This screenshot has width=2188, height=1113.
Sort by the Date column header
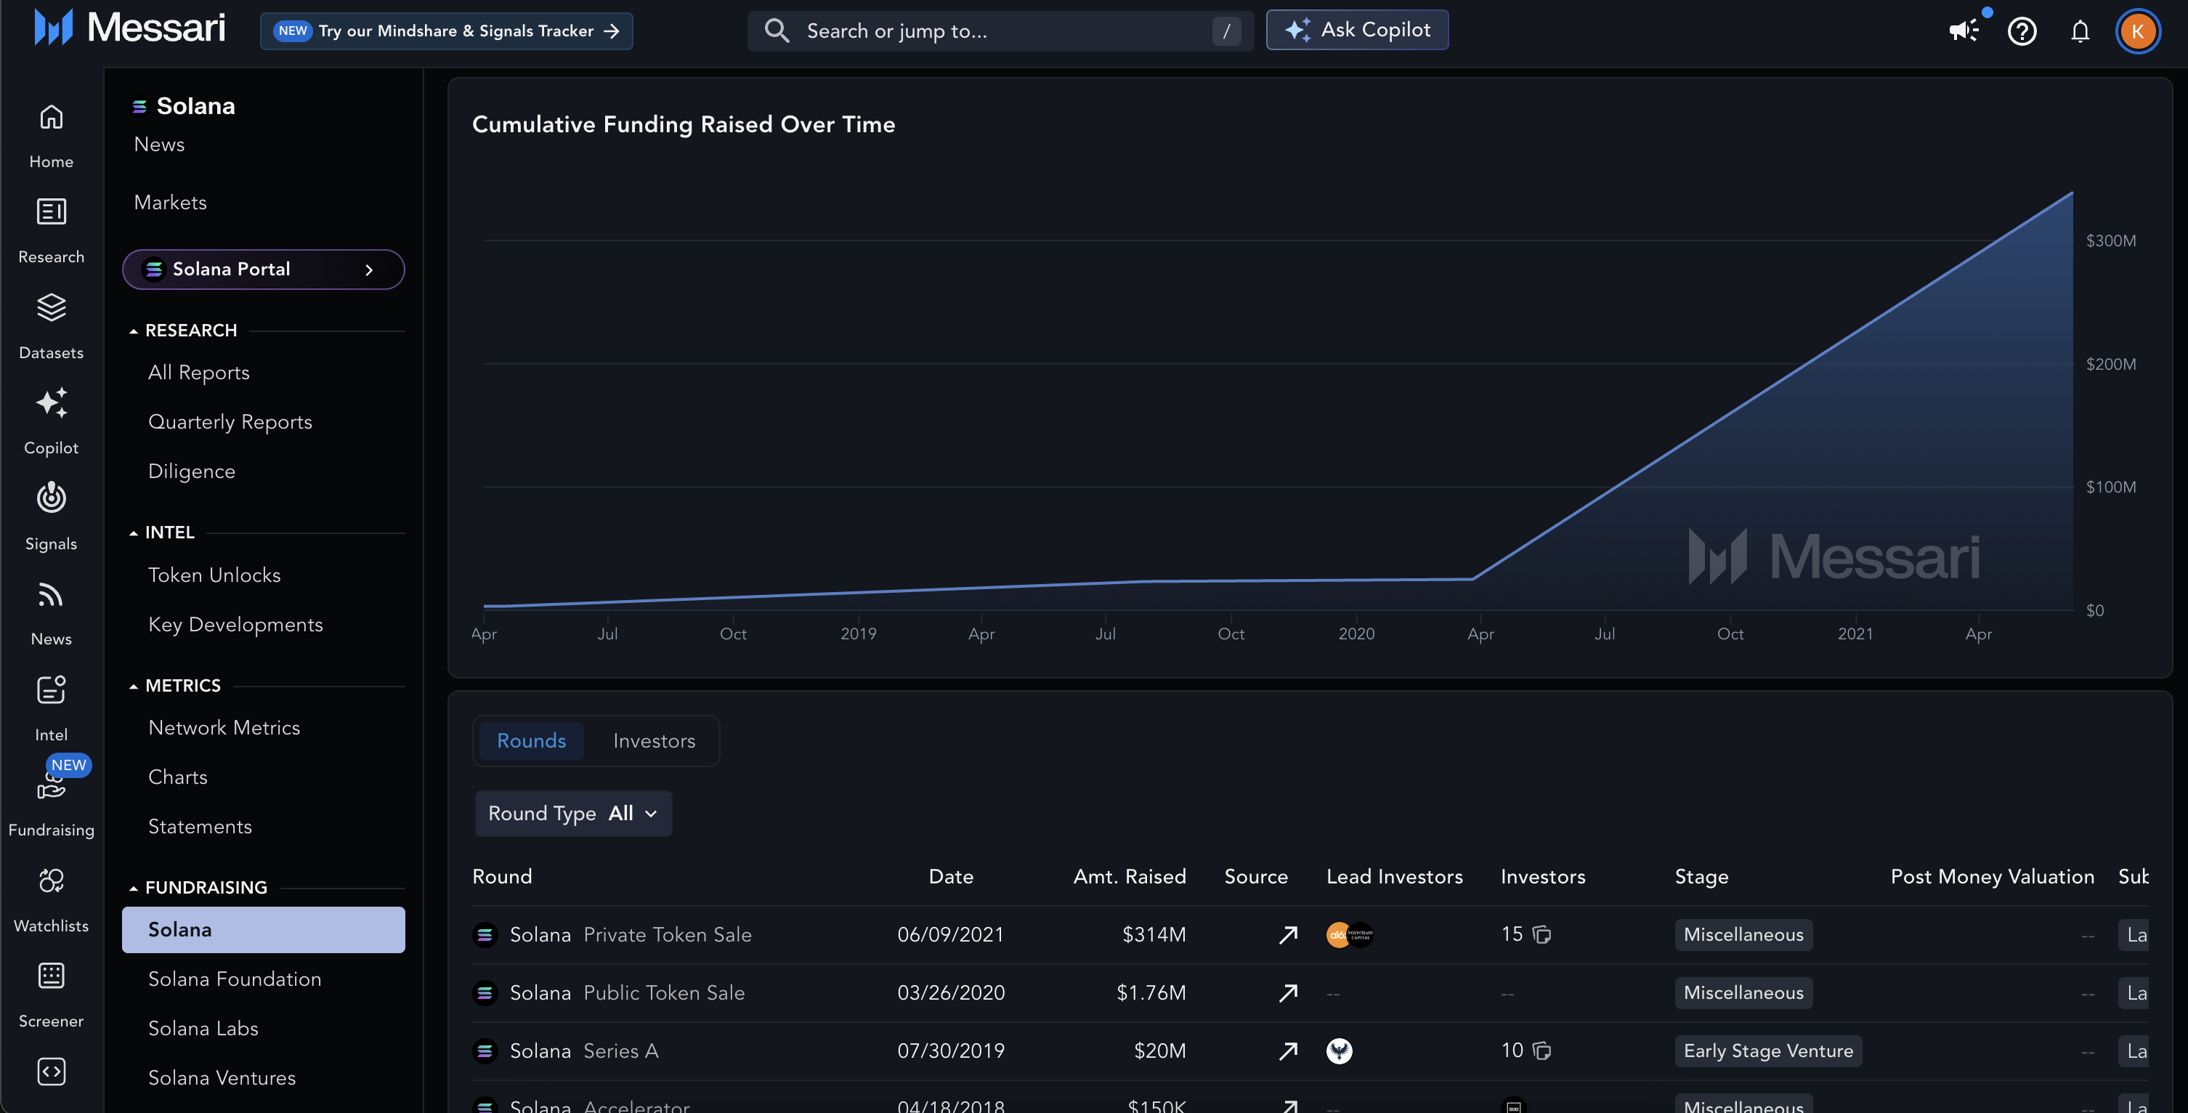(x=950, y=877)
